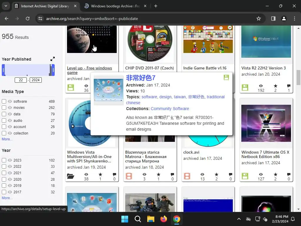Click the Year Published histogram bar area
Viewport: 301px width, 226px height.
[28, 70]
